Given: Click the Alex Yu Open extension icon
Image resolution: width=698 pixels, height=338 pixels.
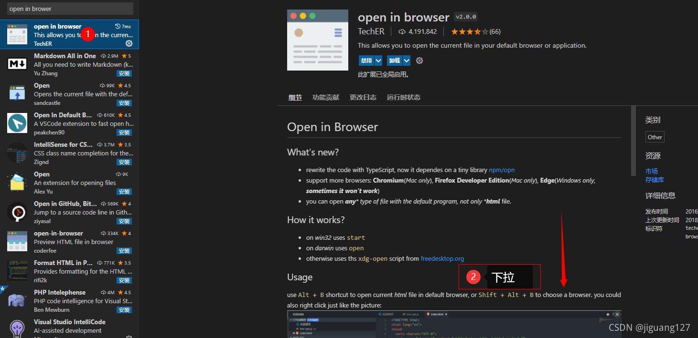Looking at the screenshot, I should click(x=17, y=182).
